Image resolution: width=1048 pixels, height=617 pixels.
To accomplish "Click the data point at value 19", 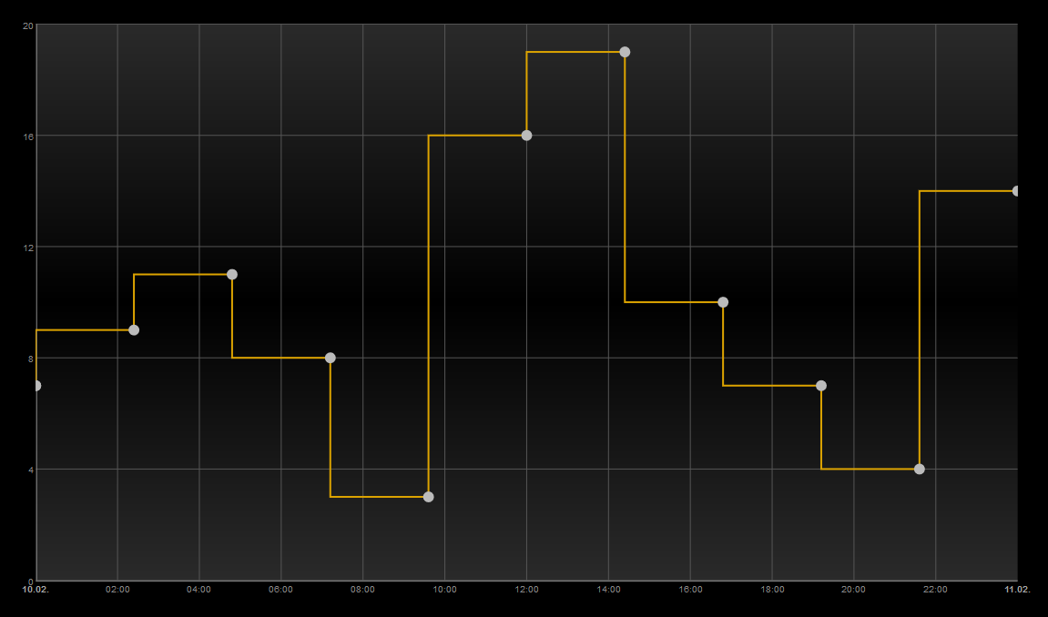I will coord(625,52).
